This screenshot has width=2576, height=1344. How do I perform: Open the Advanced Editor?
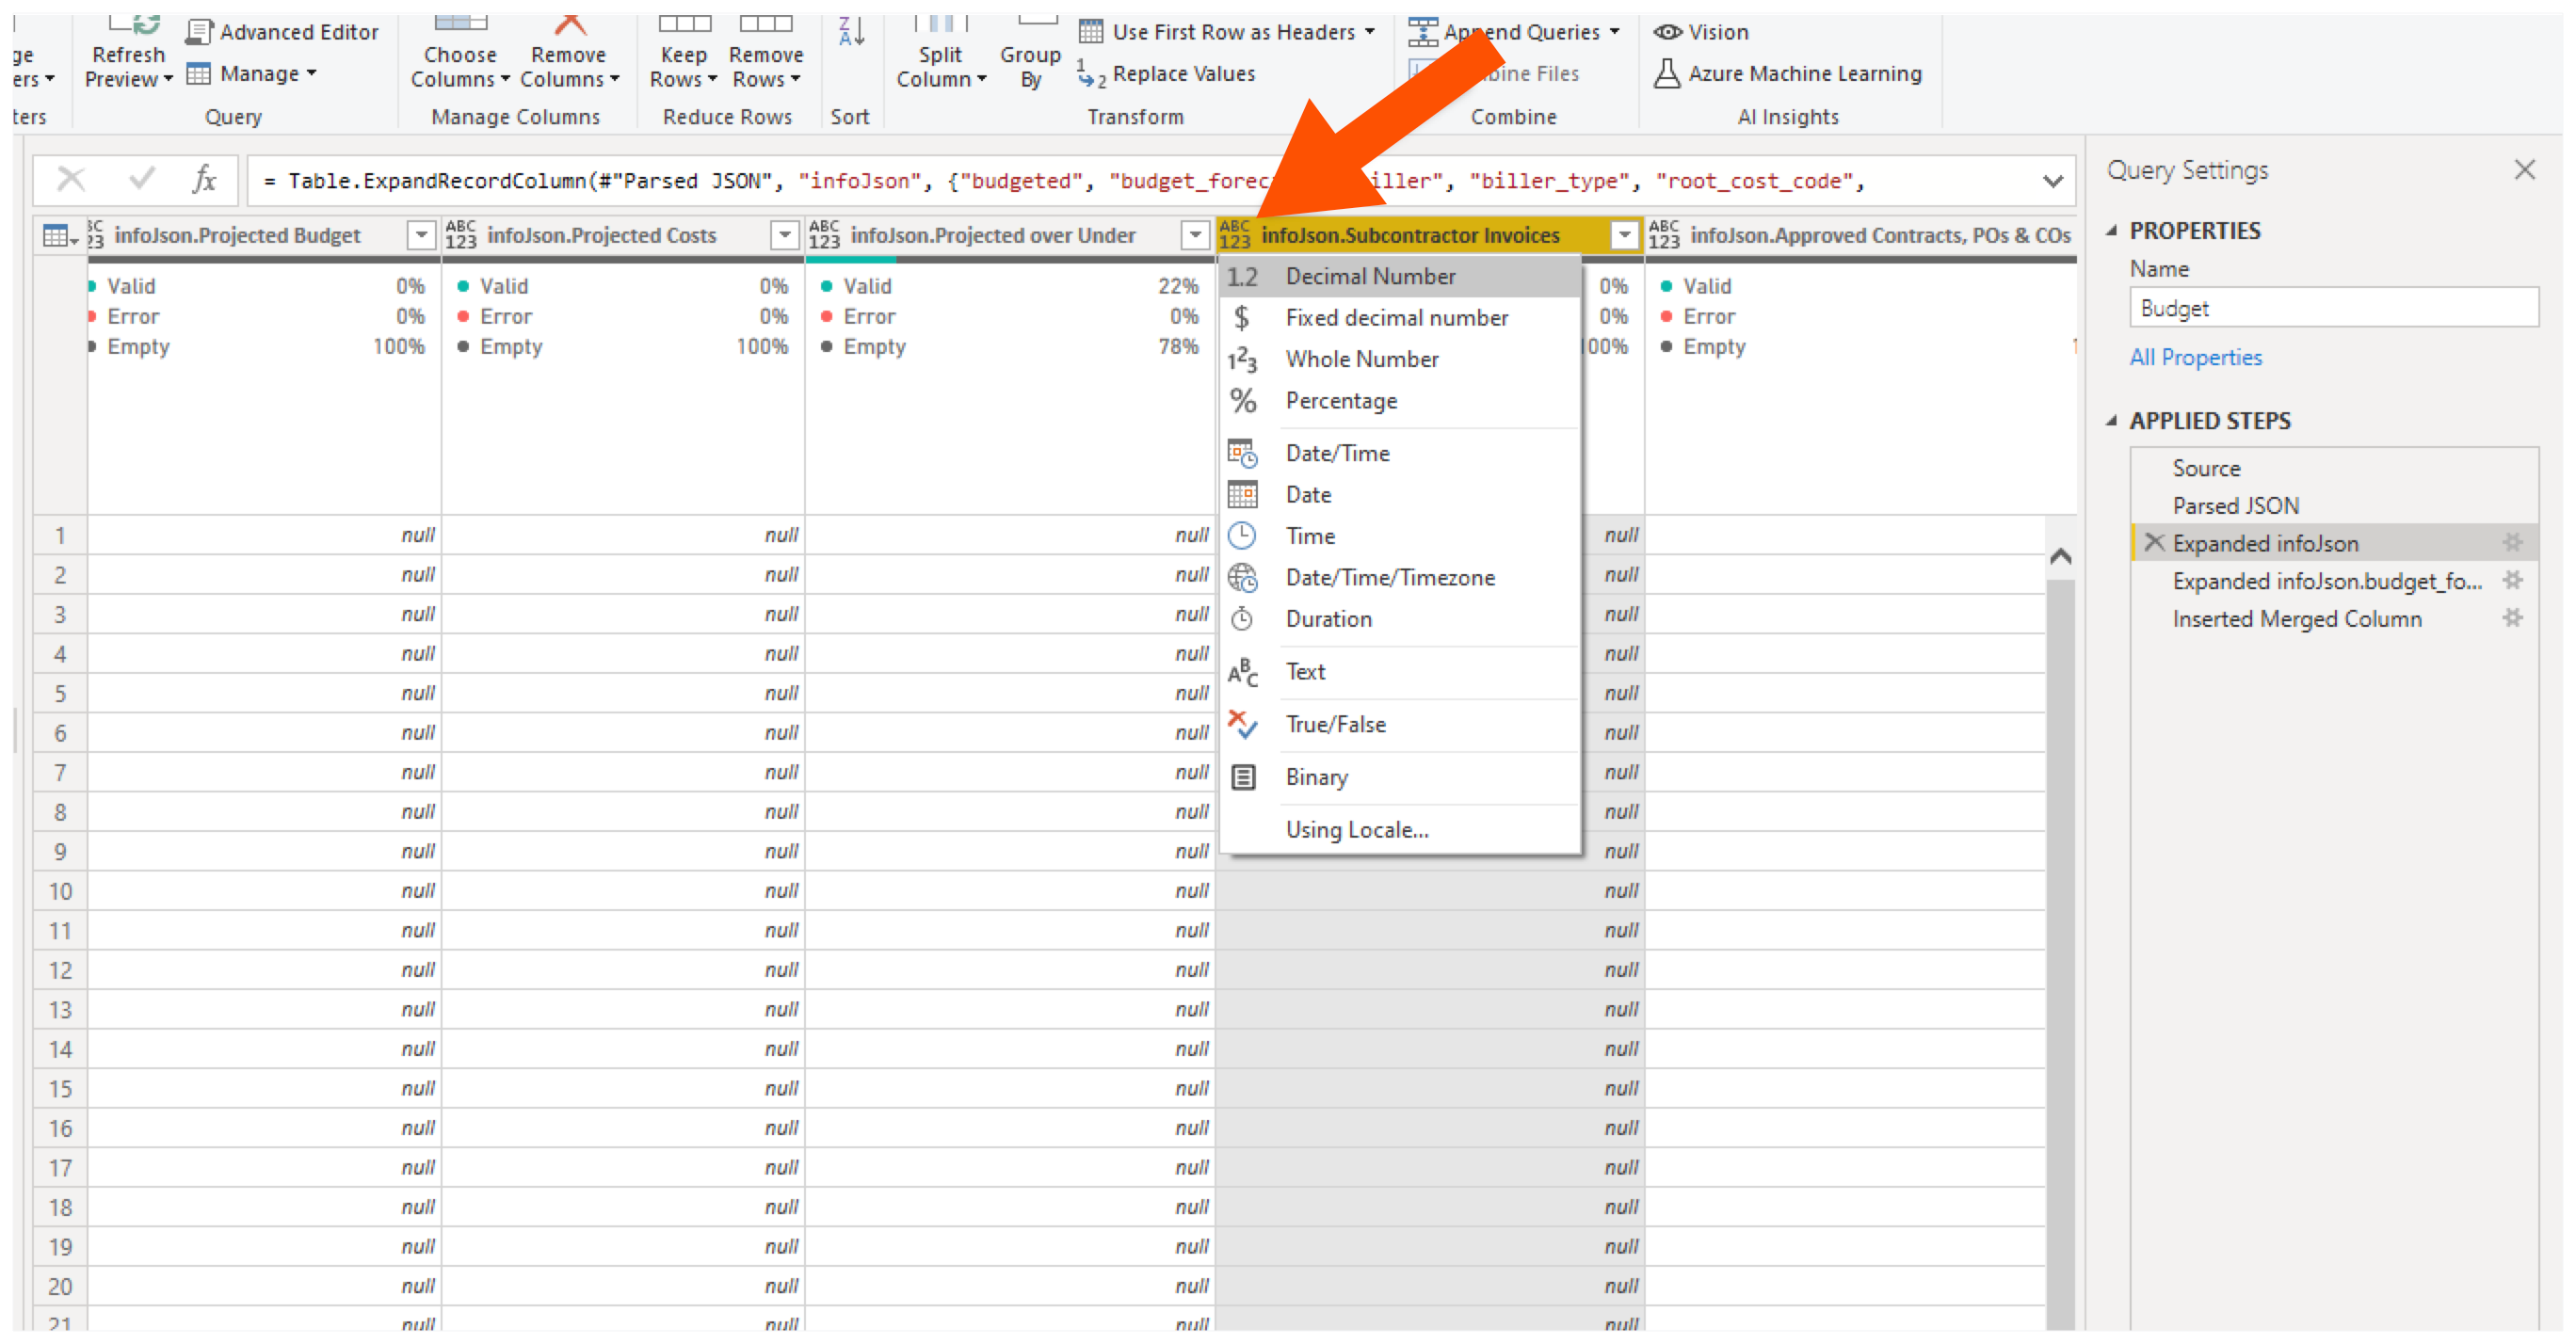tap(283, 32)
